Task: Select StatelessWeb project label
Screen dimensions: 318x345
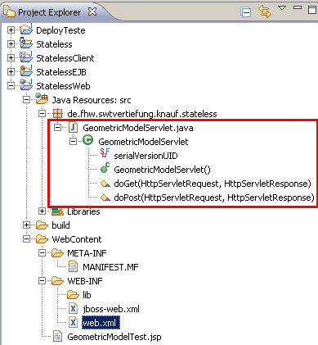Action: pos(63,86)
